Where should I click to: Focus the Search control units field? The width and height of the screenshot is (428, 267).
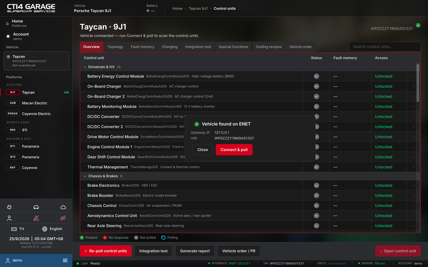point(385,47)
